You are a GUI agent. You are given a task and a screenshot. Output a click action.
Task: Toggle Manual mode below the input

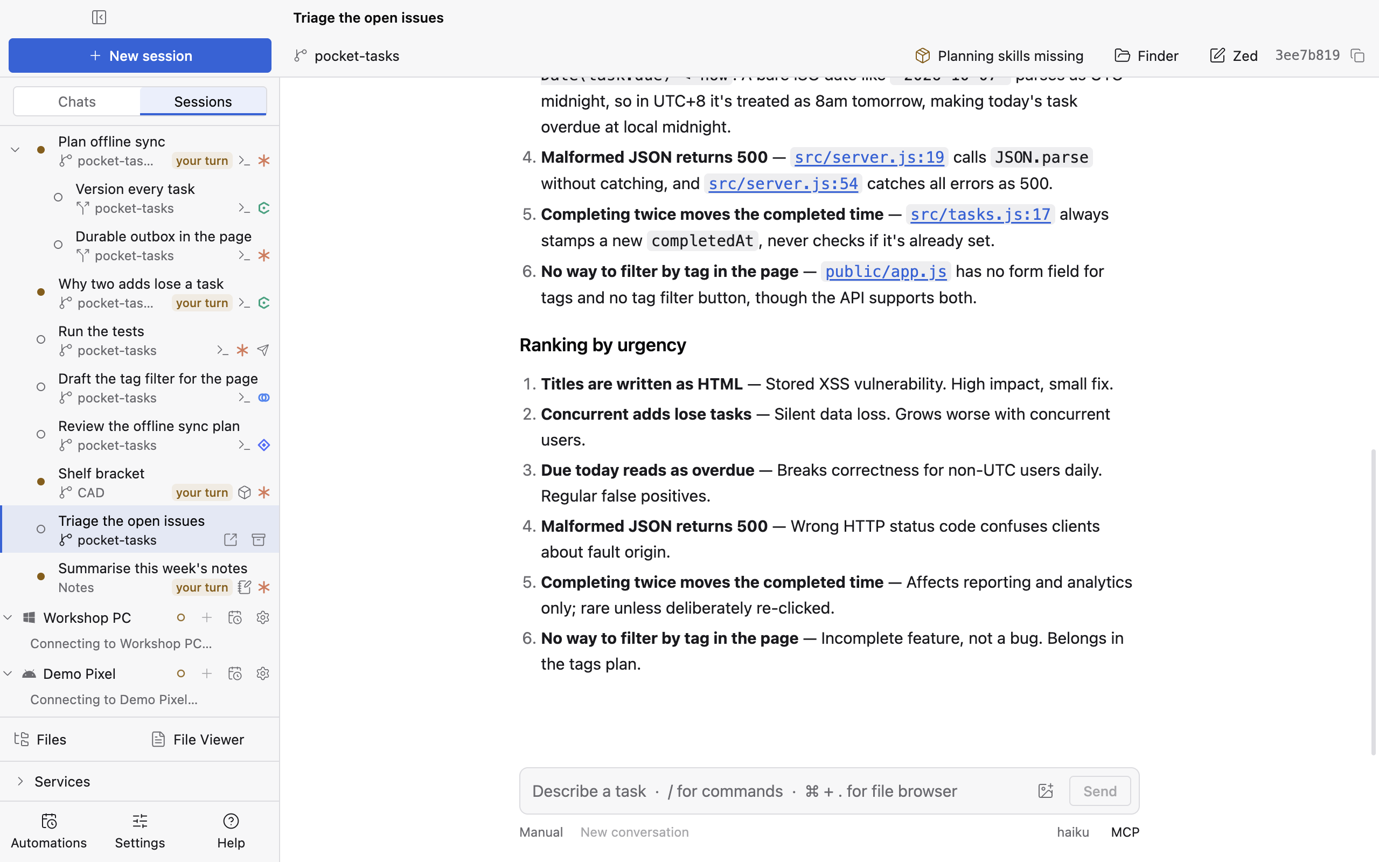coord(541,832)
